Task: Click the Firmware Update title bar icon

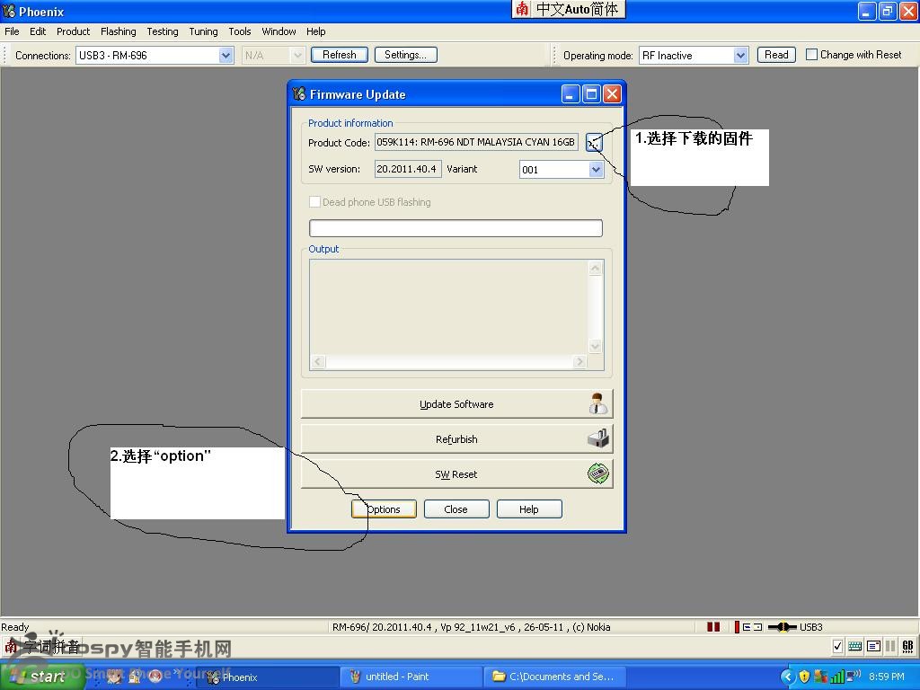Action: coord(299,93)
